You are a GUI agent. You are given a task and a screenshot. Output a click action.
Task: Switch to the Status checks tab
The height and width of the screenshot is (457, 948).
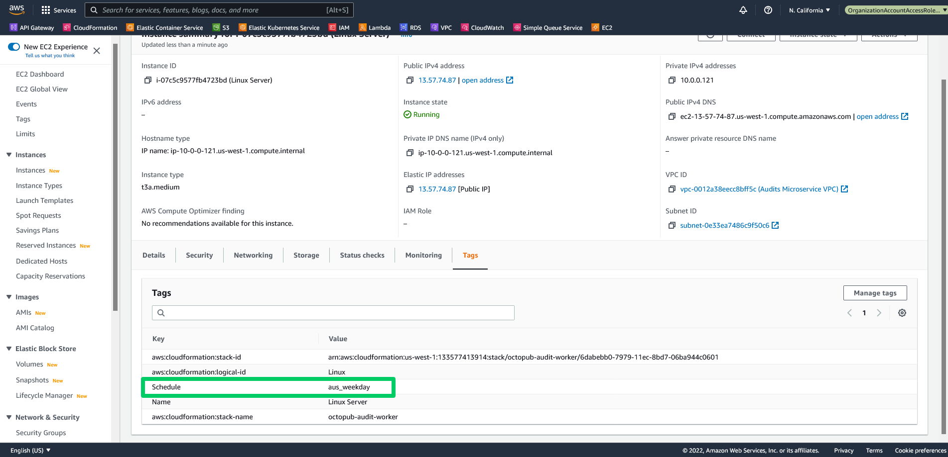[x=362, y=255]
